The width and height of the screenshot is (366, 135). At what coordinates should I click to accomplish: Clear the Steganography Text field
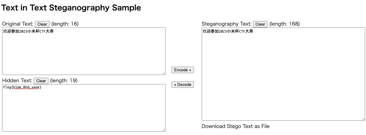click(x=260, y=24)
